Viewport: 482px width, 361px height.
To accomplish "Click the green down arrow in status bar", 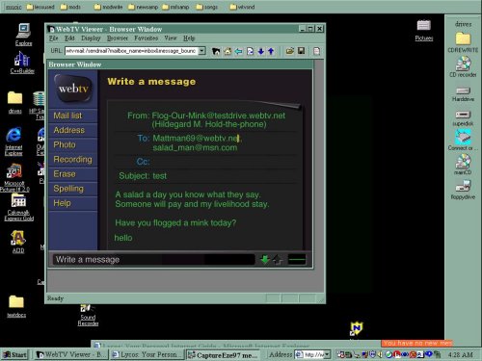I will coord(265,260).
